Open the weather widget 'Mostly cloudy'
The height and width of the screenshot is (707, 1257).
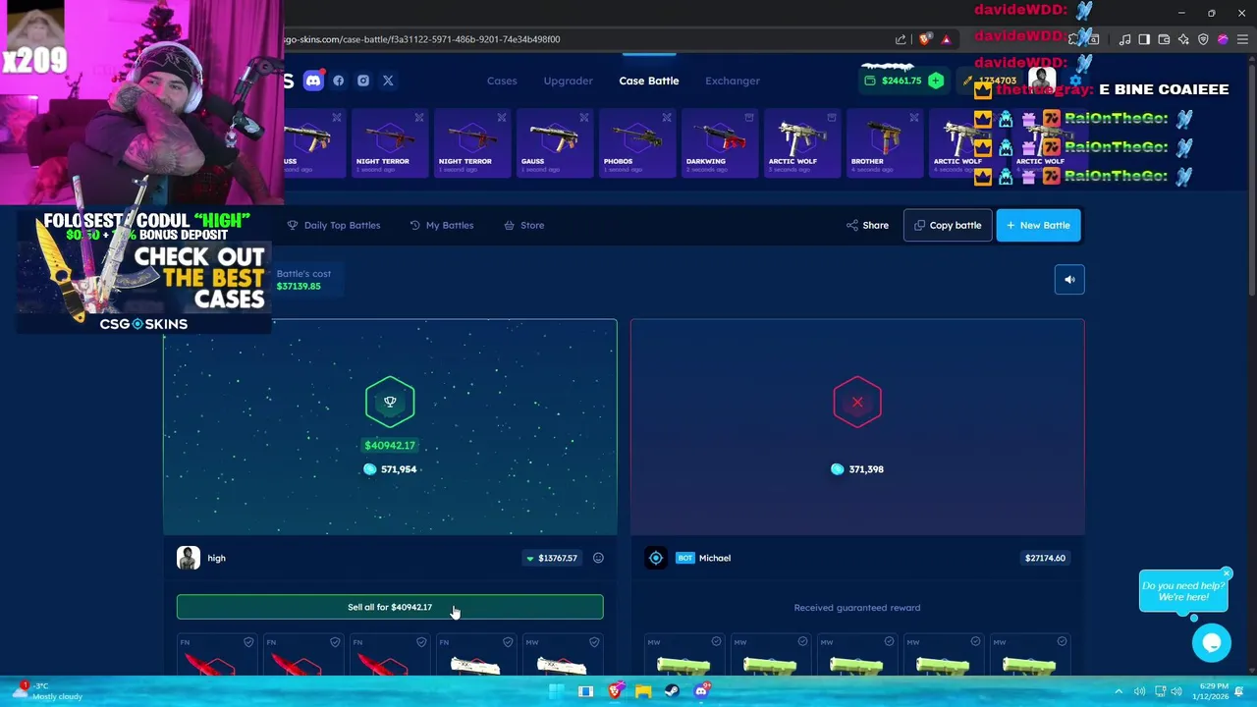47,691
